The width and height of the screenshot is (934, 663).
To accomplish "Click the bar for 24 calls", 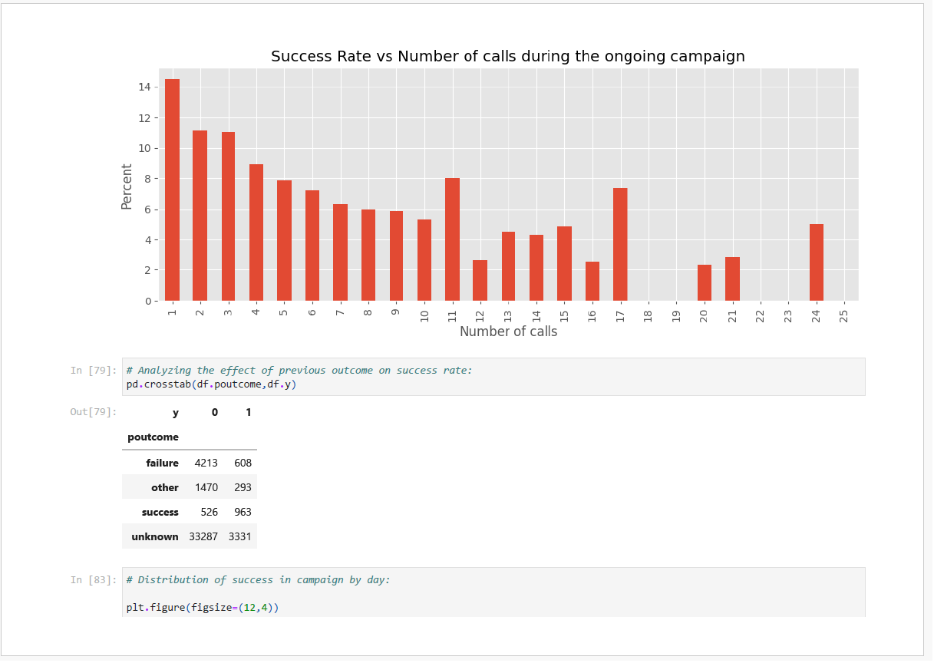I will point(816,262).
